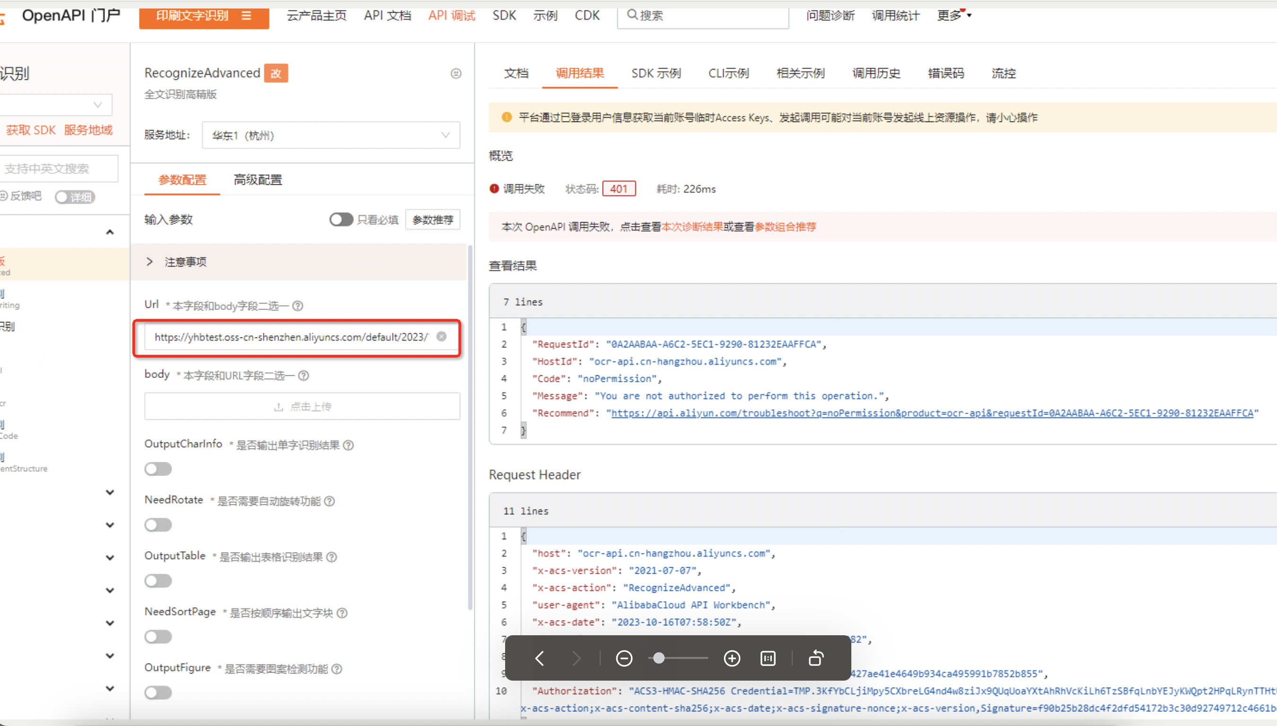The width and height of the screenshot is (1277, 726).
Task: Click the 点击上传 upload button
Action: coord(302,406)
